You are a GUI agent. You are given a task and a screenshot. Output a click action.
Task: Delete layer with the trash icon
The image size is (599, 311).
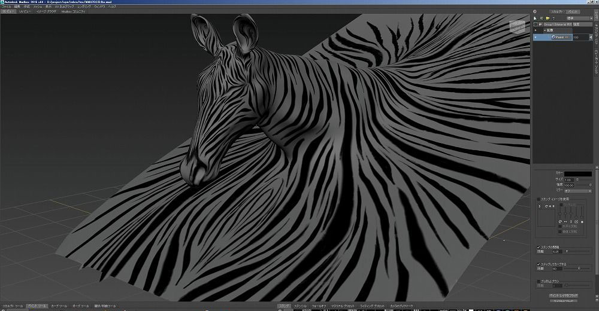pyautogui.click(x=553, y=19)
